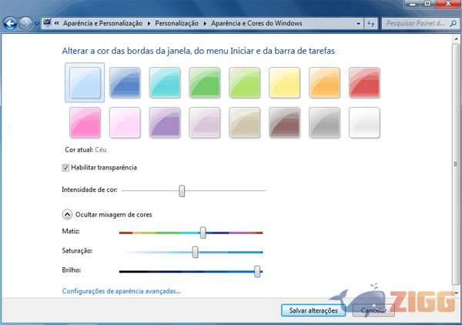Pick the yellow color swatch
Screen dimensions: 462x325
click(x=284, y=82)
